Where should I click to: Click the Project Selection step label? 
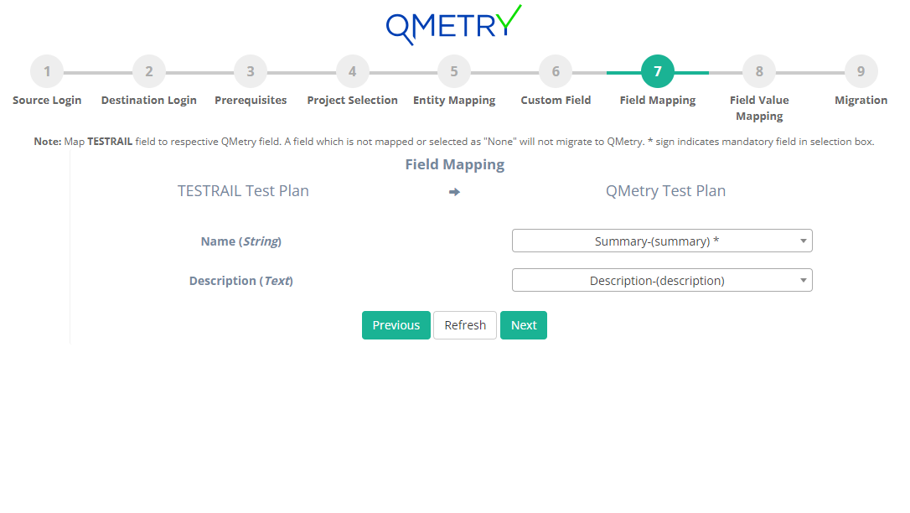click(352, 100)
